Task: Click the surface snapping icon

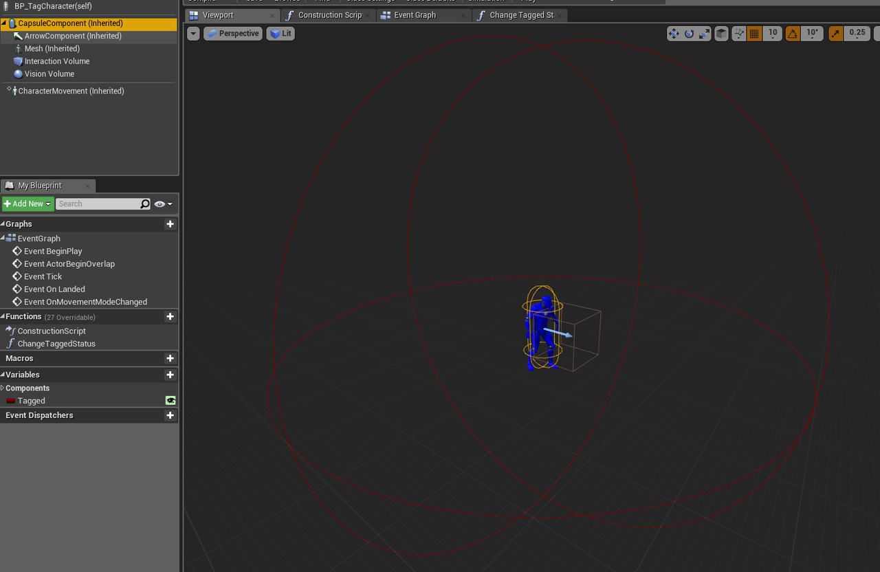Action: coord(739,33)
